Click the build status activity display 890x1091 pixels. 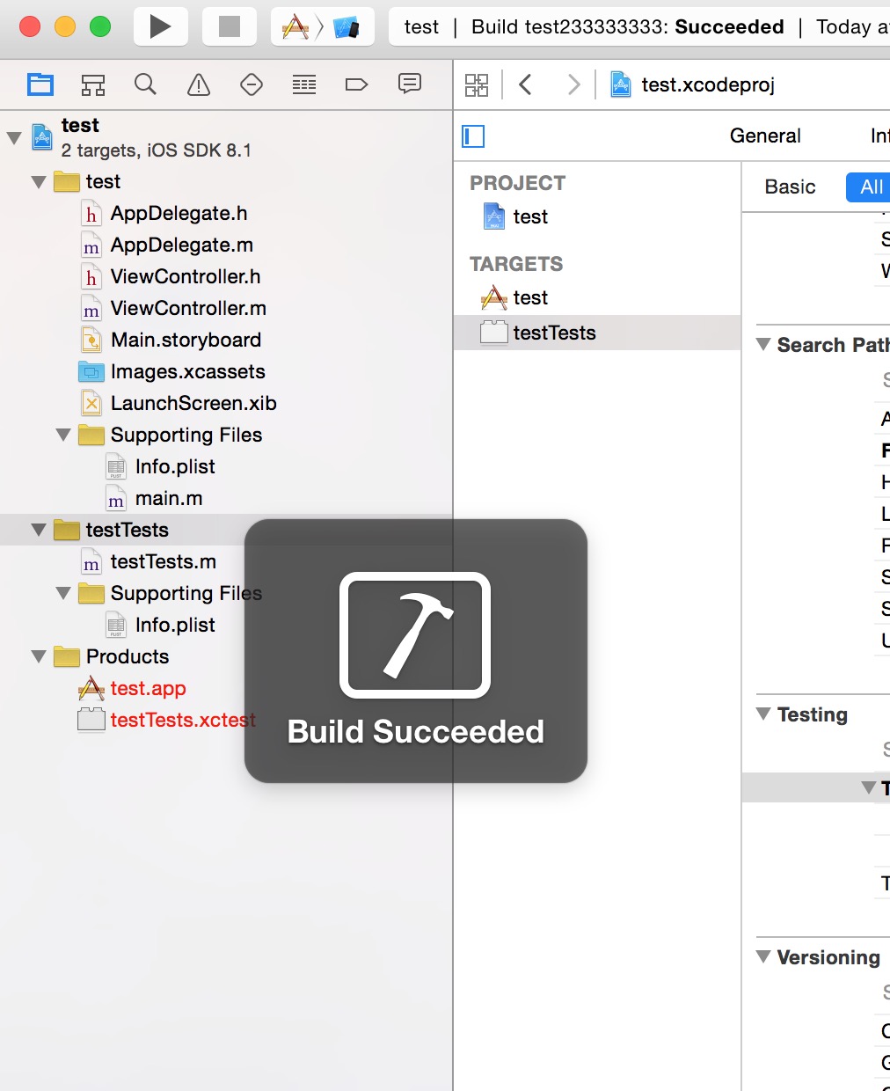coord(638,26)
